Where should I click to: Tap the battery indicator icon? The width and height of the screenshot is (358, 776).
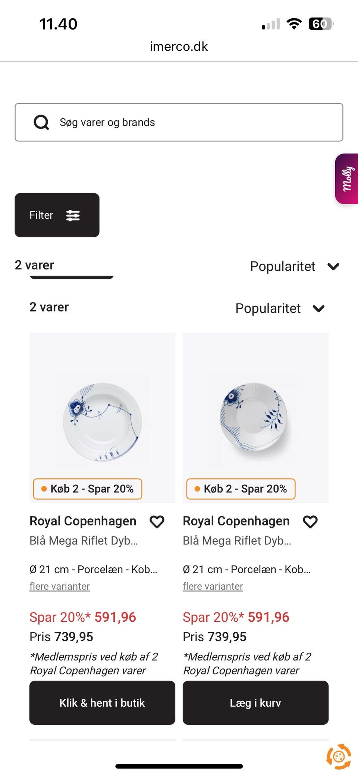click(320, 24)
